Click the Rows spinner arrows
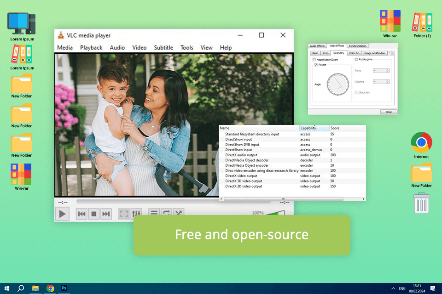This screenshot has height=294, width=442. (388, 70)
